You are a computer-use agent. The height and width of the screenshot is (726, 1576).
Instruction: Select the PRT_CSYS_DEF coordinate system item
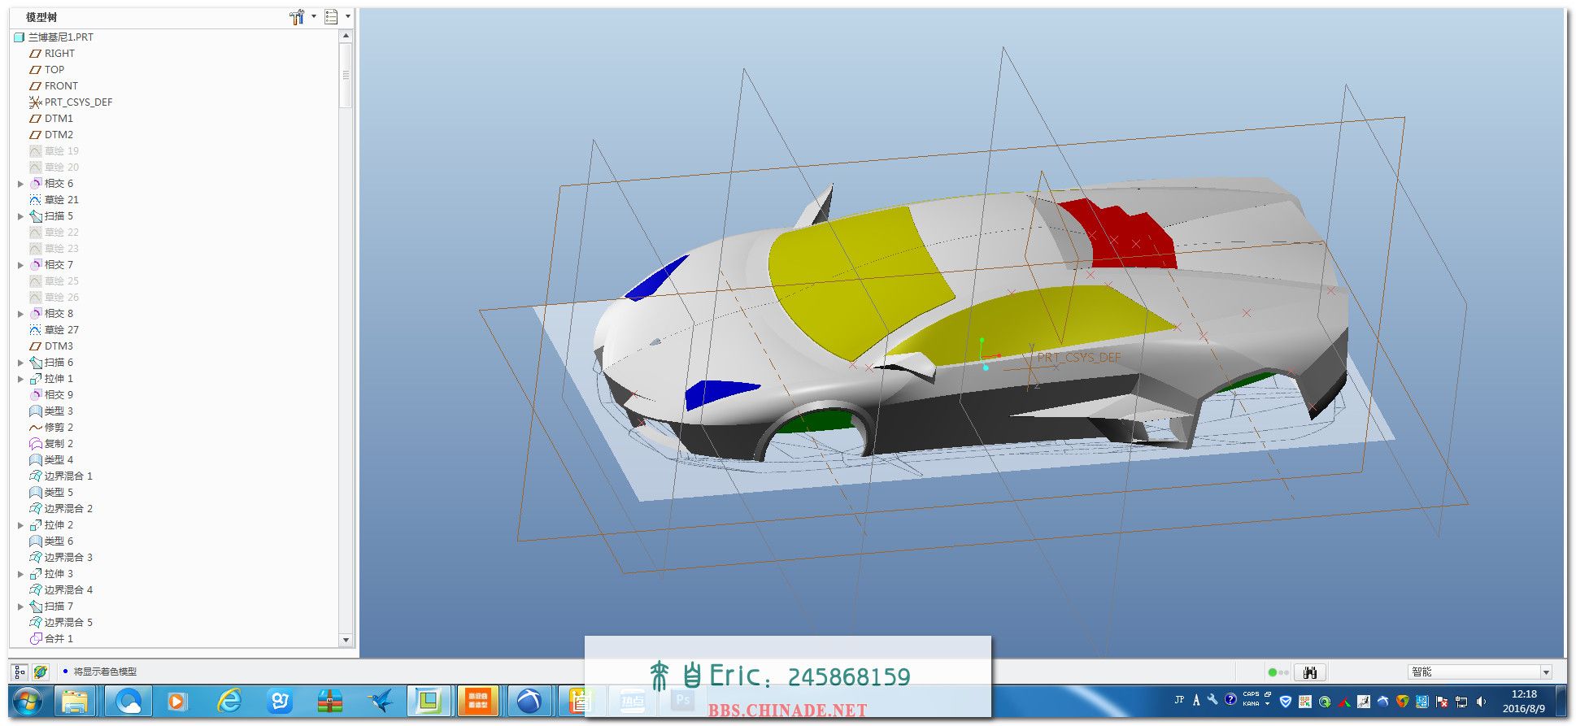point(78,102)
